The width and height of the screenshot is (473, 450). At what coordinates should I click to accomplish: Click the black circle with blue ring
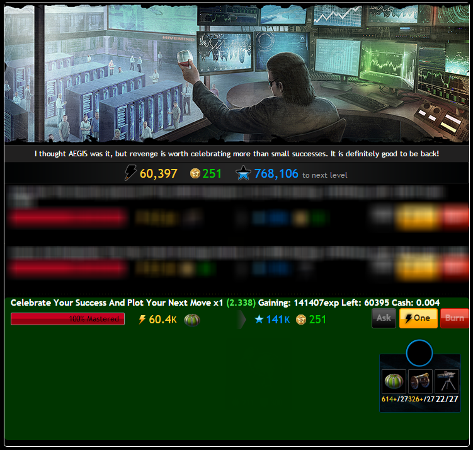click(419, 353)
